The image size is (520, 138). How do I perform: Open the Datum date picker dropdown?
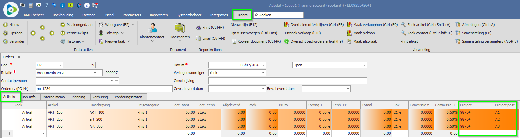pyautogui.click(x=263, y=65)
